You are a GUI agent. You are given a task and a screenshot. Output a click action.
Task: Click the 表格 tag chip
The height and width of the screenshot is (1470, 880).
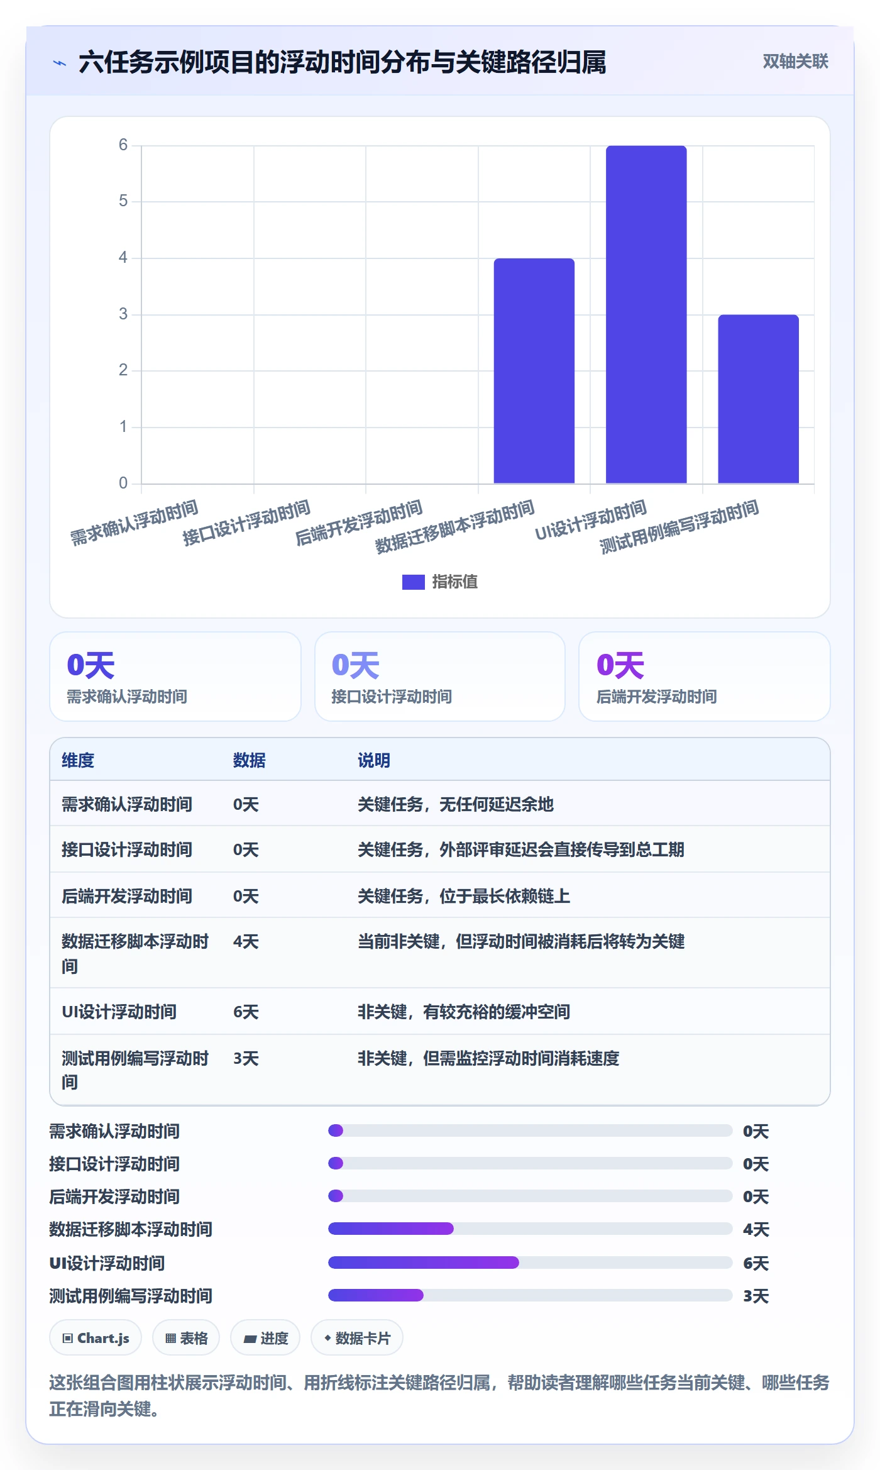tap(186, 1338)
